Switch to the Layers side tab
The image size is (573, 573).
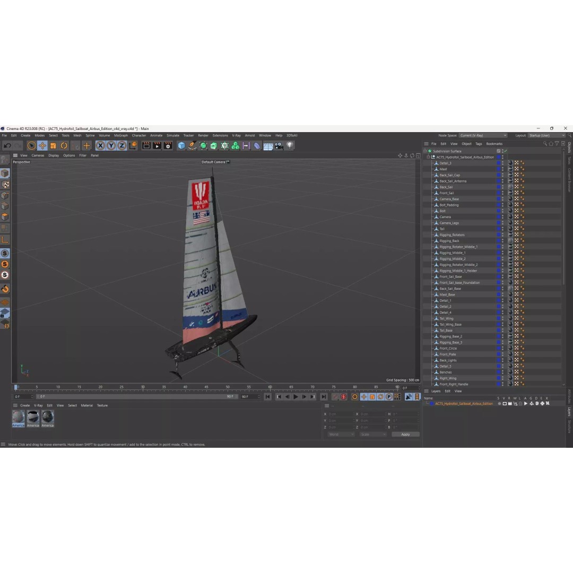click(569, 412)
